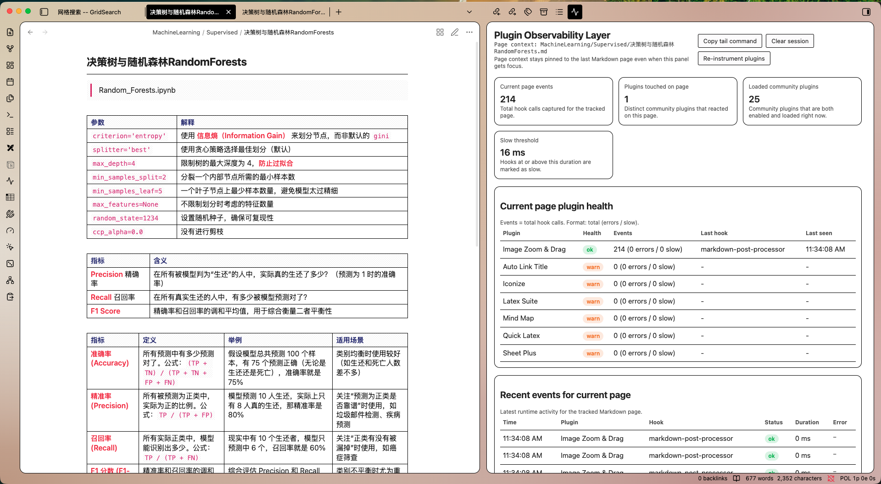Viewport: 881px width, 484px height.
Task: Open a new tab with plus button
Action: click(x=339, y=12)
